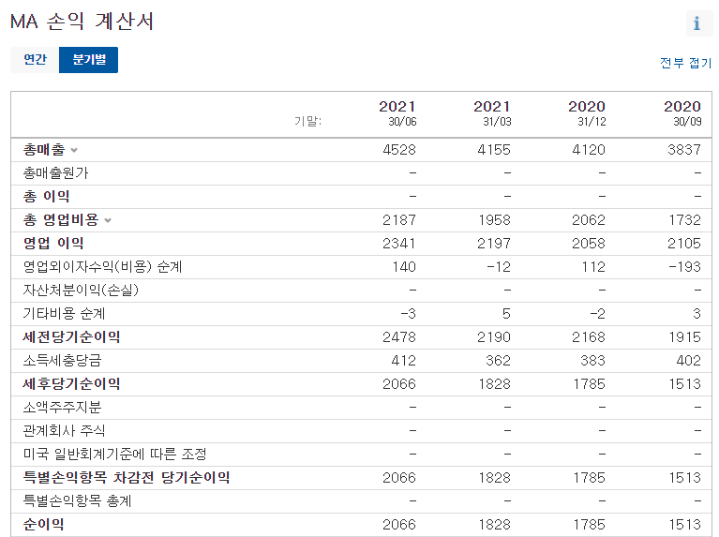Select the 소액주주지분 row label
Viewport: 719px width, 537px height.
[63, 408]
